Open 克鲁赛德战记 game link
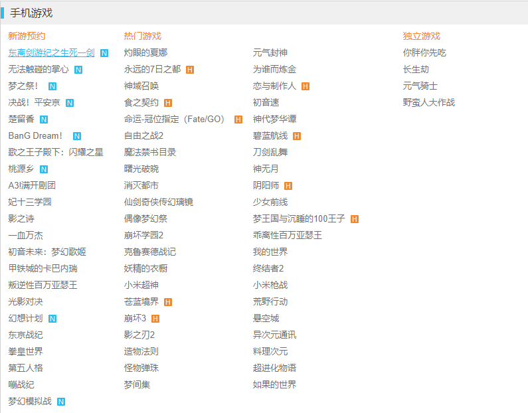 150,252
